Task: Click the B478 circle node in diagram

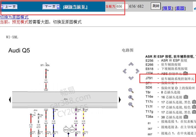Action: point(66,130)
